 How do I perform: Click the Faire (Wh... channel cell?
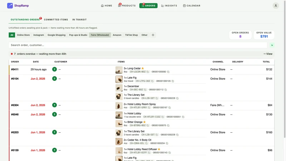[217, 105]
